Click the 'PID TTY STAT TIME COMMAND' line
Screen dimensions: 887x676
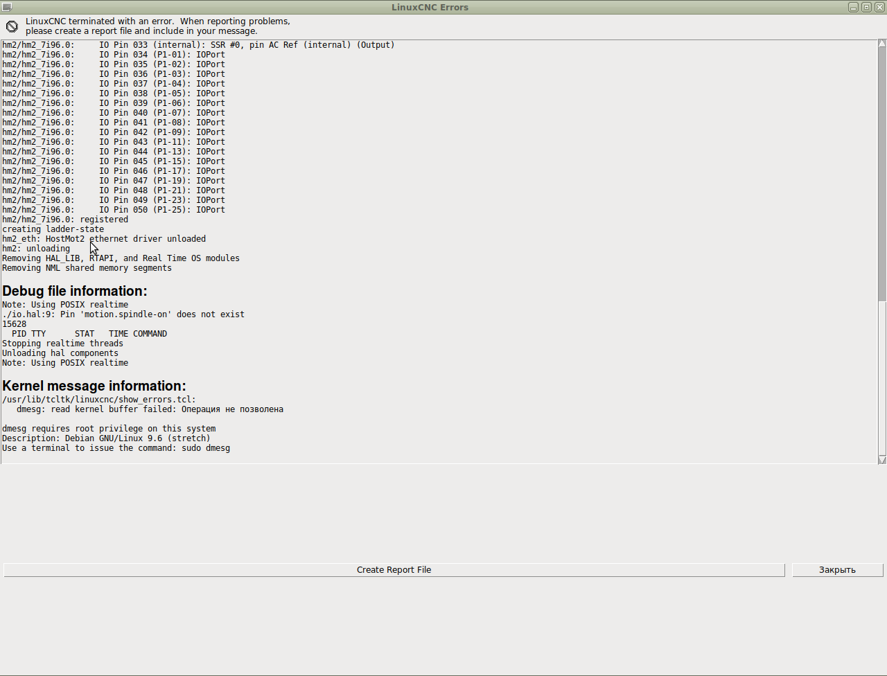coord(89,334)
